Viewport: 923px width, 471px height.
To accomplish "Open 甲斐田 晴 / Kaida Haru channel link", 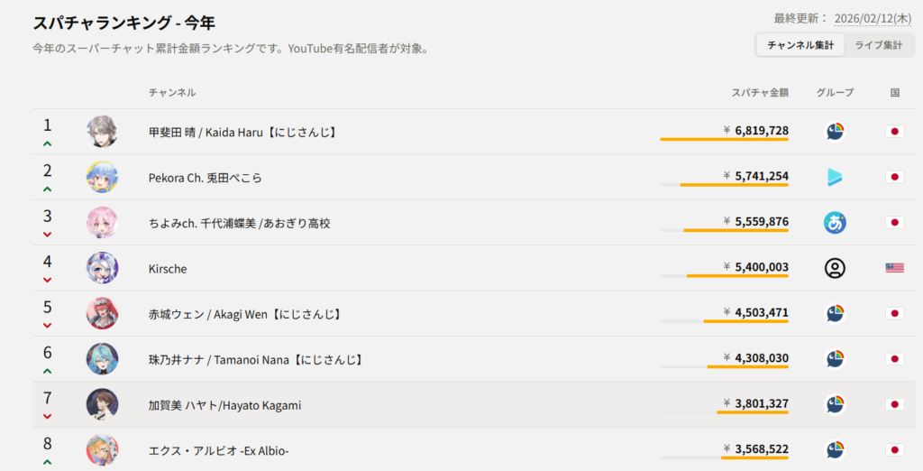I will [242, 132].
